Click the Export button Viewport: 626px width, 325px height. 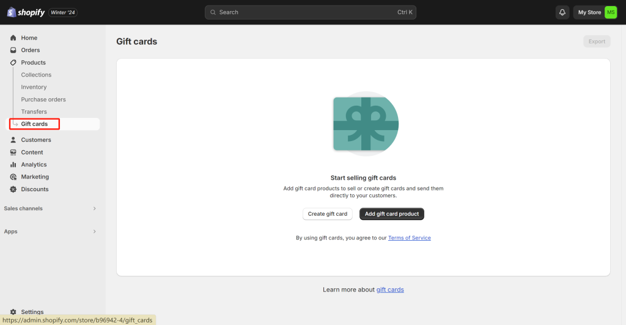click(x=597, y=42)
